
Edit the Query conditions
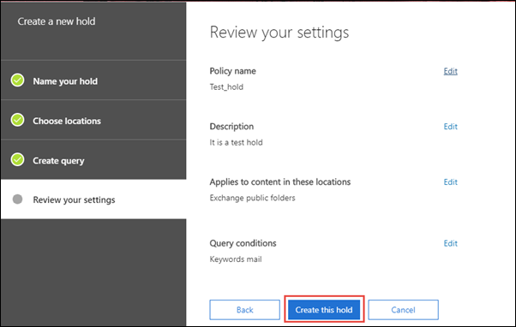coord(450,243)
